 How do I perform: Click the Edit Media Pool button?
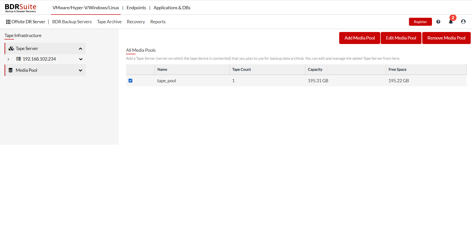click(x=401, y=38)
